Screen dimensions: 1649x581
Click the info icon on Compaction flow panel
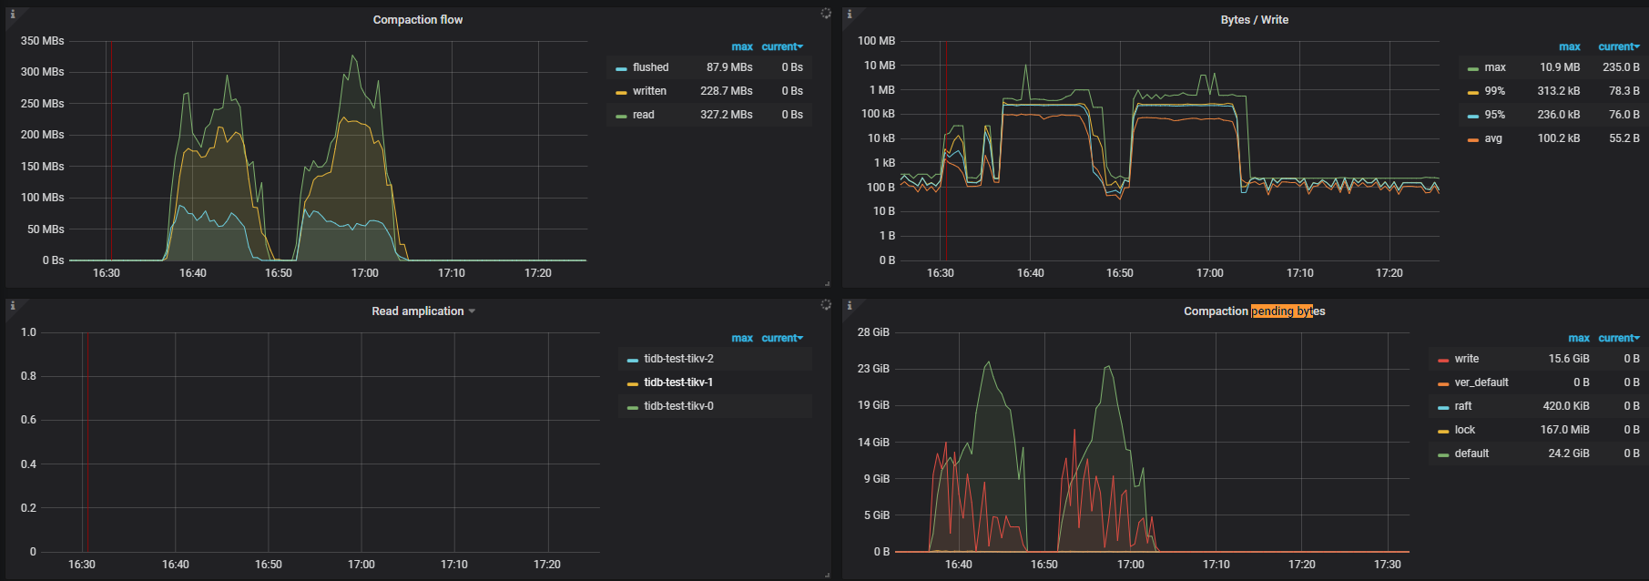12,14
